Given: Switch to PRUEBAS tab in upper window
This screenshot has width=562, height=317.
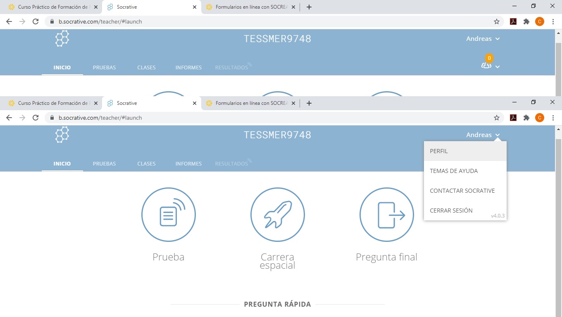Looking at the screenshot, I should pyautogui.click(x=104, y=68).
